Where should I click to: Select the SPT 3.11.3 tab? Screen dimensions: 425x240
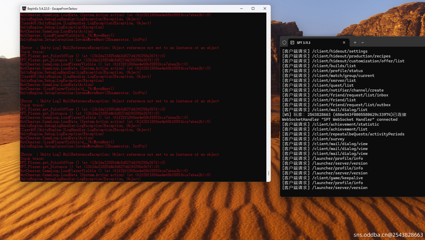318,43
